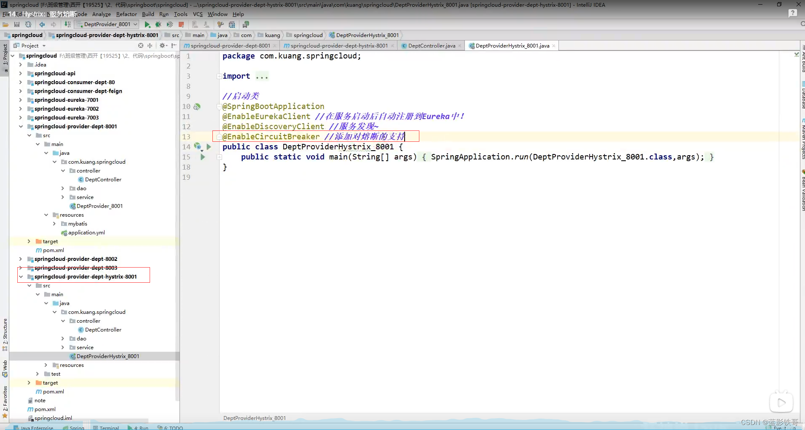805x430 pixels.
Task: Click the last green toolbar icon after Project Structure
Action: tap(246, 24)
